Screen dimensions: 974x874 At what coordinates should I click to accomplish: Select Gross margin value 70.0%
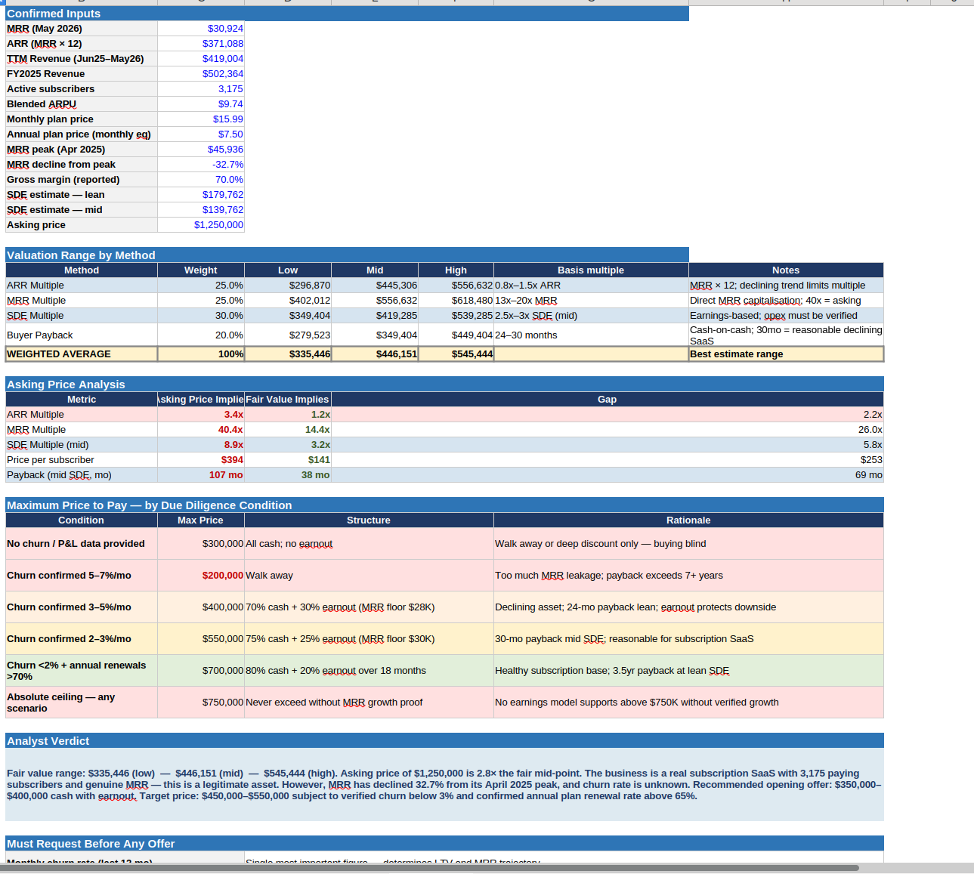pyautogui.click(x=201, y=180)
